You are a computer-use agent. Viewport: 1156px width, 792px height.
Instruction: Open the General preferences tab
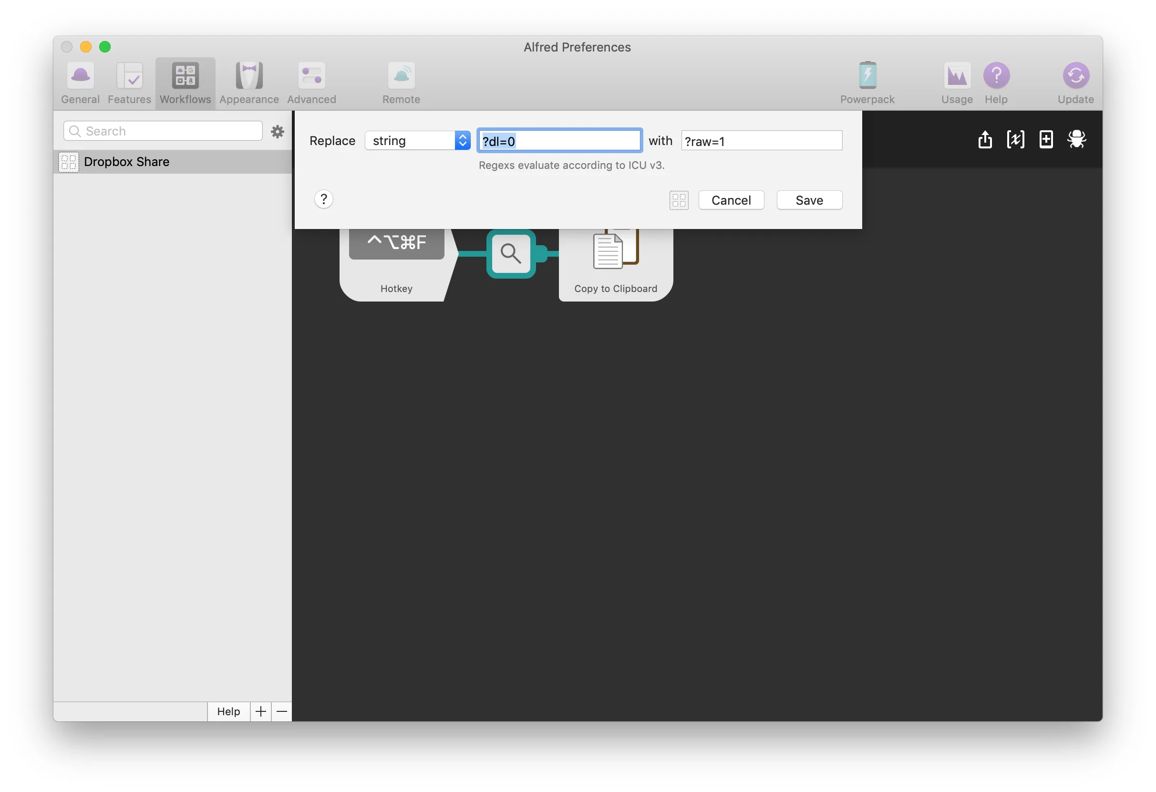coord(80,83)
